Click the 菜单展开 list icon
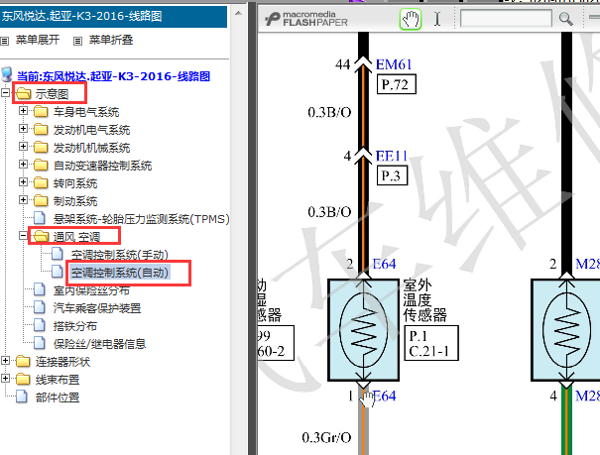Image resolution: width=600 pixels, height=455 pixels. click(x=5, y=41)
